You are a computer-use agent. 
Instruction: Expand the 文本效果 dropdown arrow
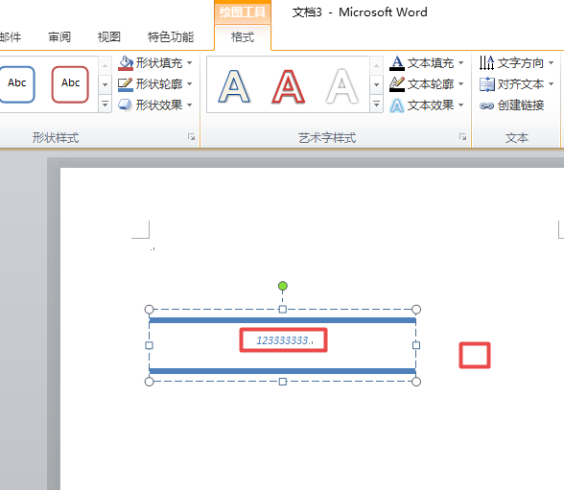click(x=460, y=105)
